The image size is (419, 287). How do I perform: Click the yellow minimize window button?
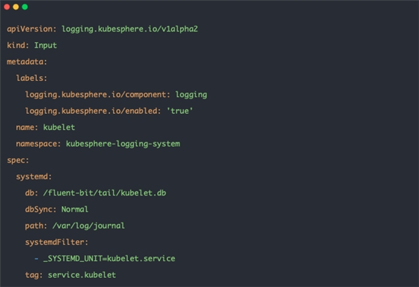click(x=16, y=6)
